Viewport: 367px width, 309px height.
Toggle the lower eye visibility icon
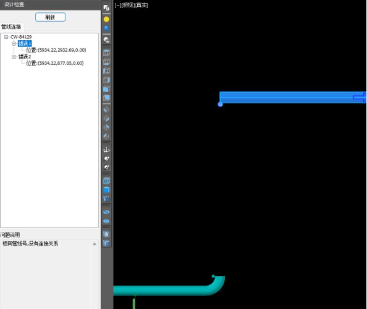(106, 221)
